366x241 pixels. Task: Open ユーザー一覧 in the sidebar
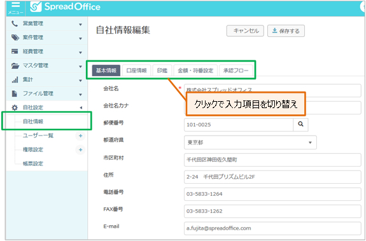[38, 135]
